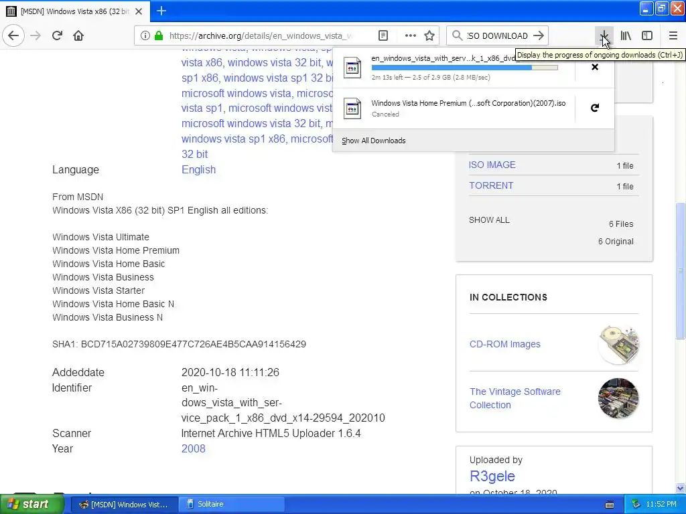This screenshot has width=686, height=514.
Task: Click the tray icon beside the clock
Action: tap(636, 505)
